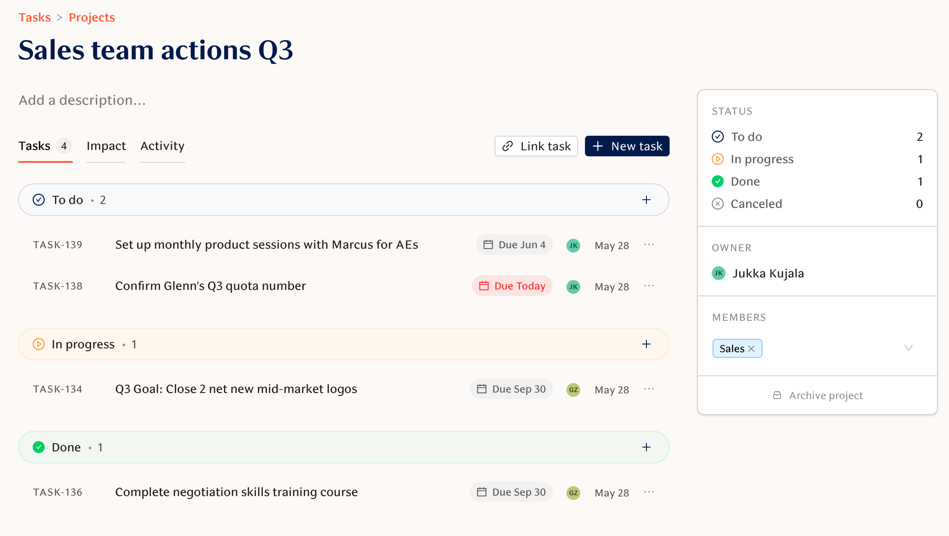This screenshot has height=536, width=949.
Task: Remove the Sales member tag
Action: tap(751, 349)
